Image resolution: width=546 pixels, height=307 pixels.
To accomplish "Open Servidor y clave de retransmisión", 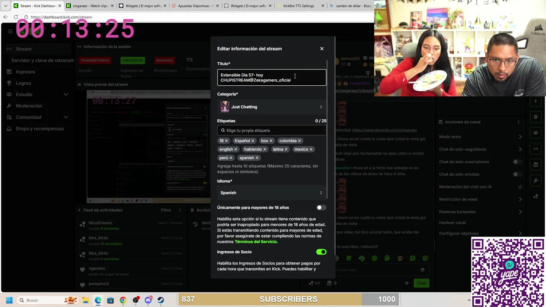I will pos(43,61).
